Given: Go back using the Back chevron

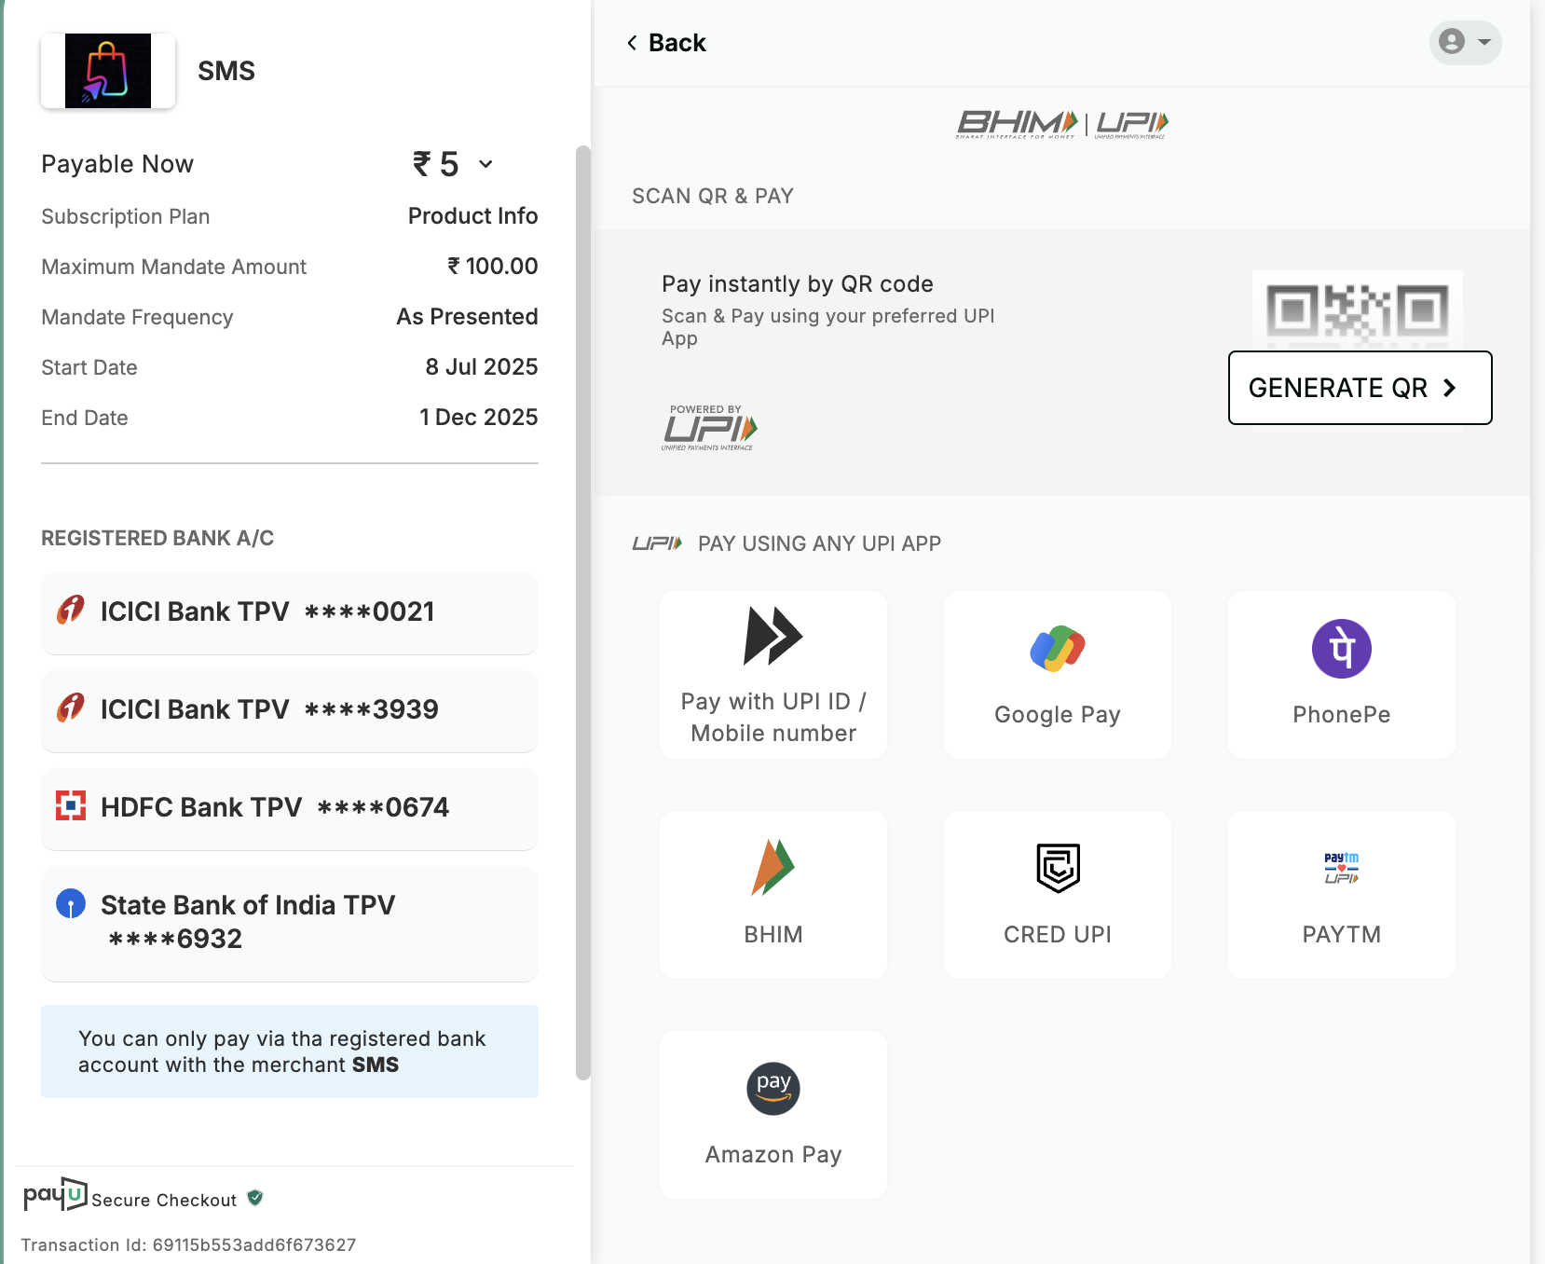Looking at the screenshot, I should [633, 43].
